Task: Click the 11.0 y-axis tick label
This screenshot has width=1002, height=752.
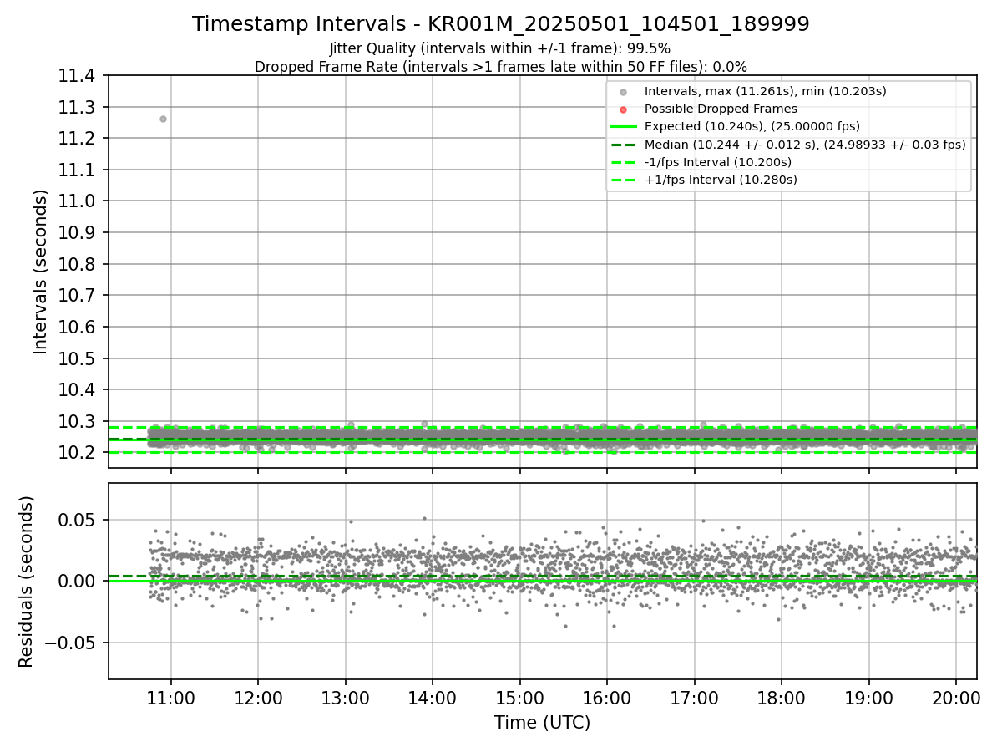Action: 78,201
